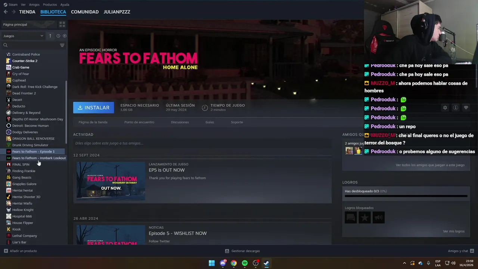View second locked star achievement icon

pyautogui.click(x=364, y=217)
